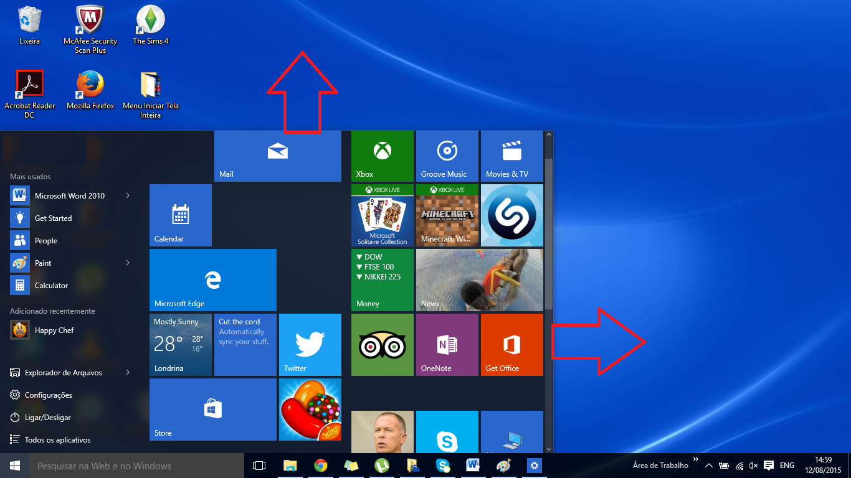This screenshot has height=478, width=851.
Task: Open the Settings gear on the taskbar
Action: 535,466
